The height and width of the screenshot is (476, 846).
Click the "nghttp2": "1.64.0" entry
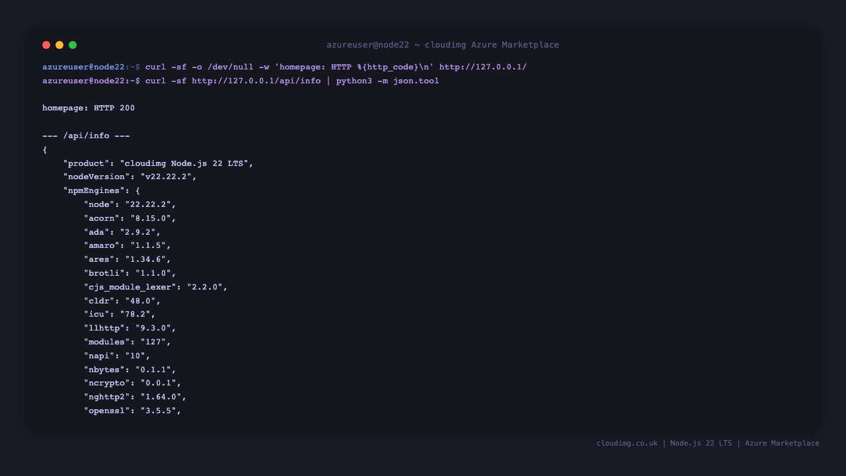(135, 397)
